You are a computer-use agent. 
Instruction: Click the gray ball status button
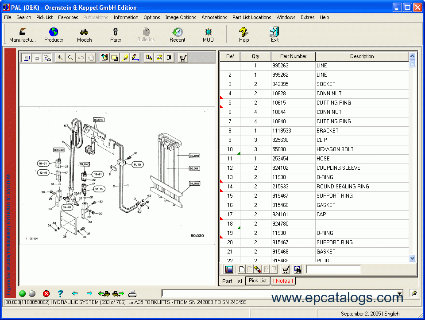point(32,293)
